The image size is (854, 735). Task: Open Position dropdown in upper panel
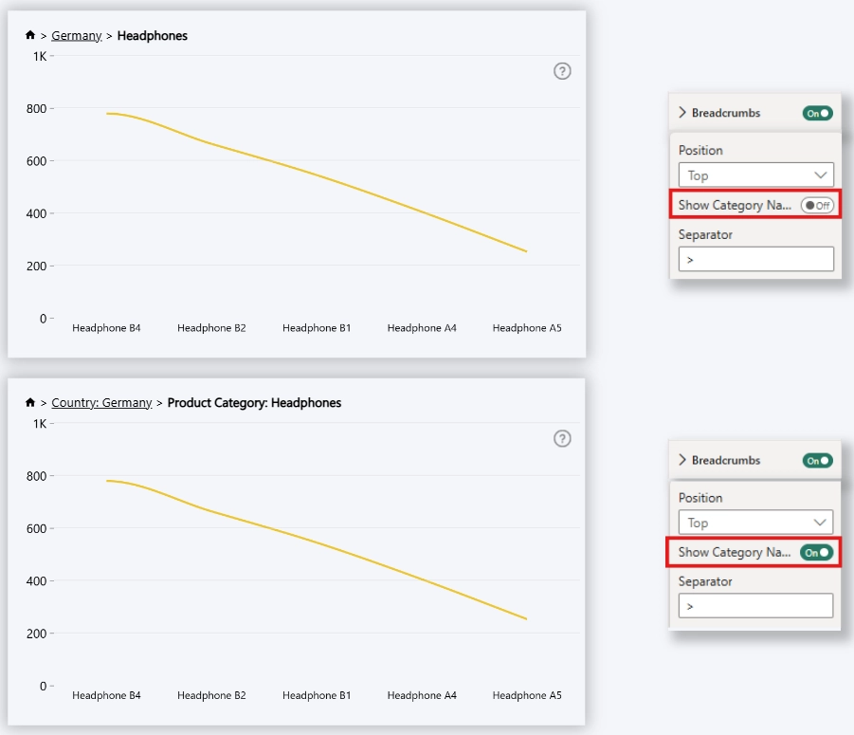coord(756,175)
